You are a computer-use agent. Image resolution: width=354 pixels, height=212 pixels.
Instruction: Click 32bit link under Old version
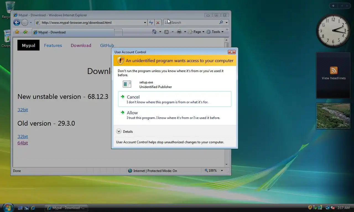coord(23,136)
